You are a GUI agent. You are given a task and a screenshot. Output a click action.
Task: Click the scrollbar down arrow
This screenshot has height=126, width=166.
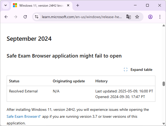pos(164,124)
